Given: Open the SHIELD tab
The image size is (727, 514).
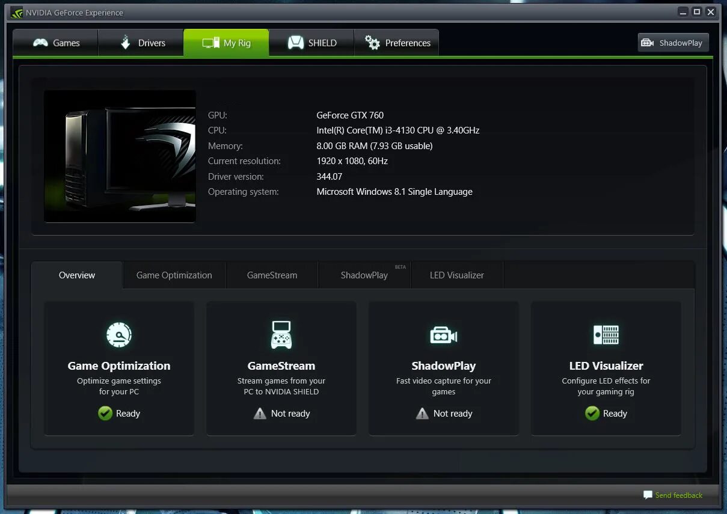Looking at the screenshot, I should (311, 43).
